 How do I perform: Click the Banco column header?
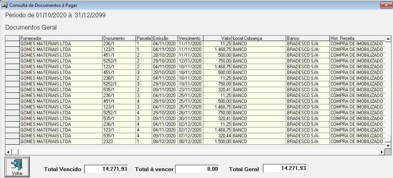coord(307,38)
